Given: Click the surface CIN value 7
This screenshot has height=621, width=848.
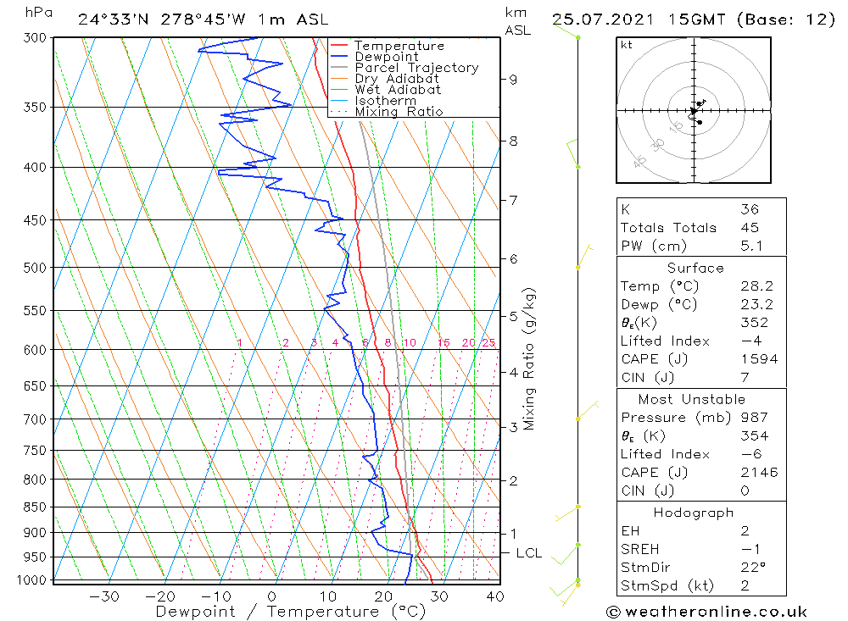Looking at the screenshot, I should [745, 377].
